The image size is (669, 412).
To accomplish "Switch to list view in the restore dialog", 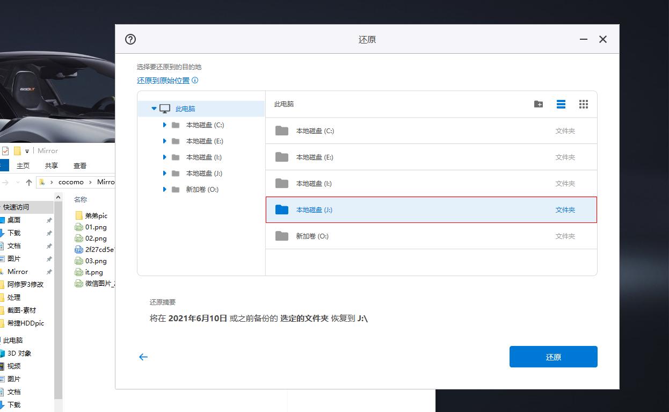I will pyautogui.click(x=561, y=104).
